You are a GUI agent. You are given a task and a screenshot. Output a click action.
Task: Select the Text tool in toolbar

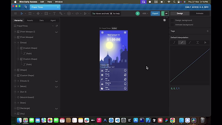[x=54, y=13]
